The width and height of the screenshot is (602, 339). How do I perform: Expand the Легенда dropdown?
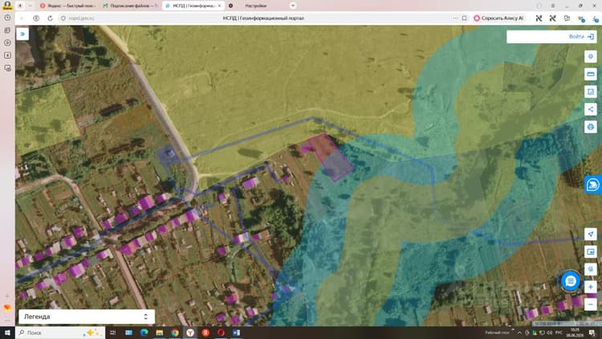tap(87, 317)
